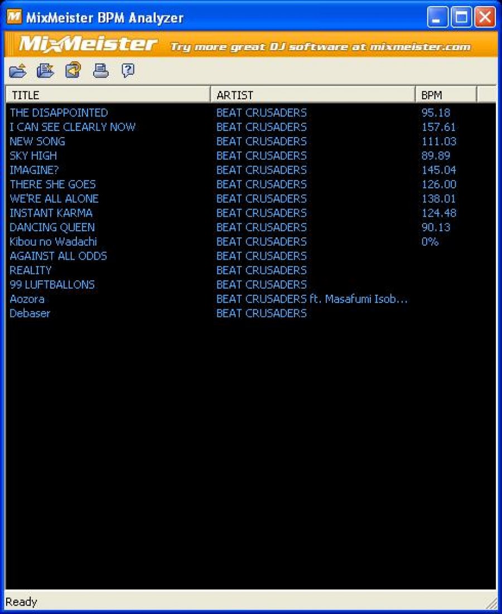Select the INSTANT KARMA track

[x=51, y=213]
